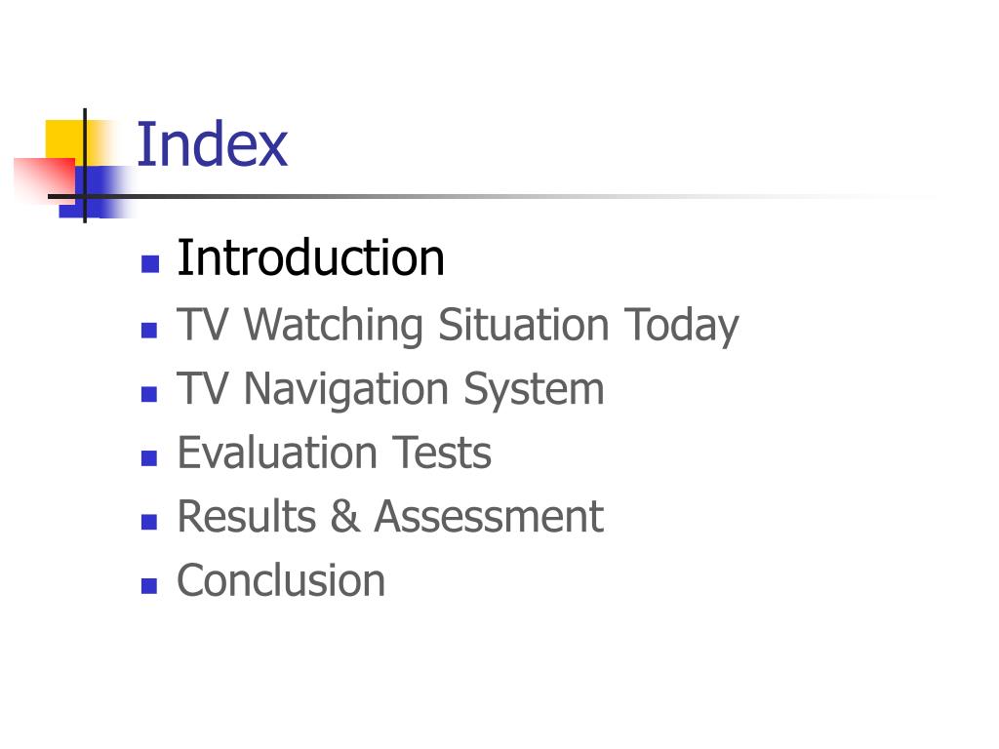
Task: Select the bullet marker before Conclusion
Action: click(x=149, y=585)
